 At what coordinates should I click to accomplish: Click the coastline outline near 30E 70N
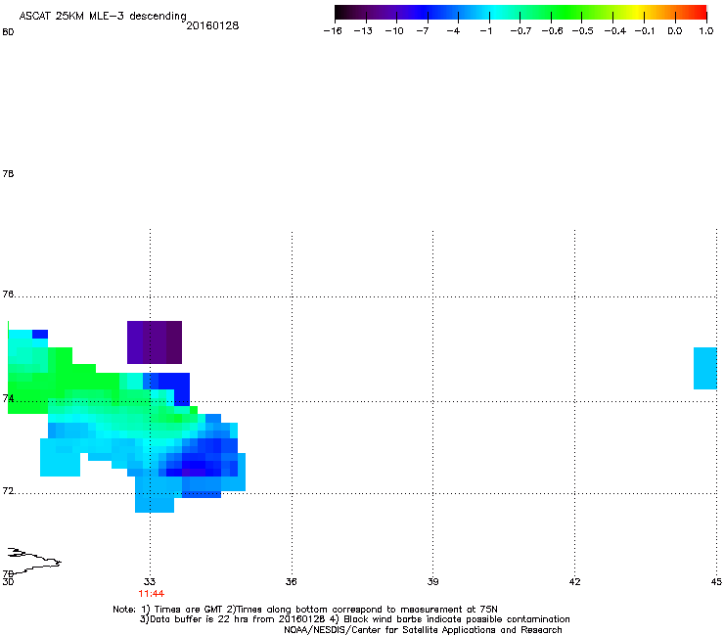pyautogui.click(x=34, y=560)
